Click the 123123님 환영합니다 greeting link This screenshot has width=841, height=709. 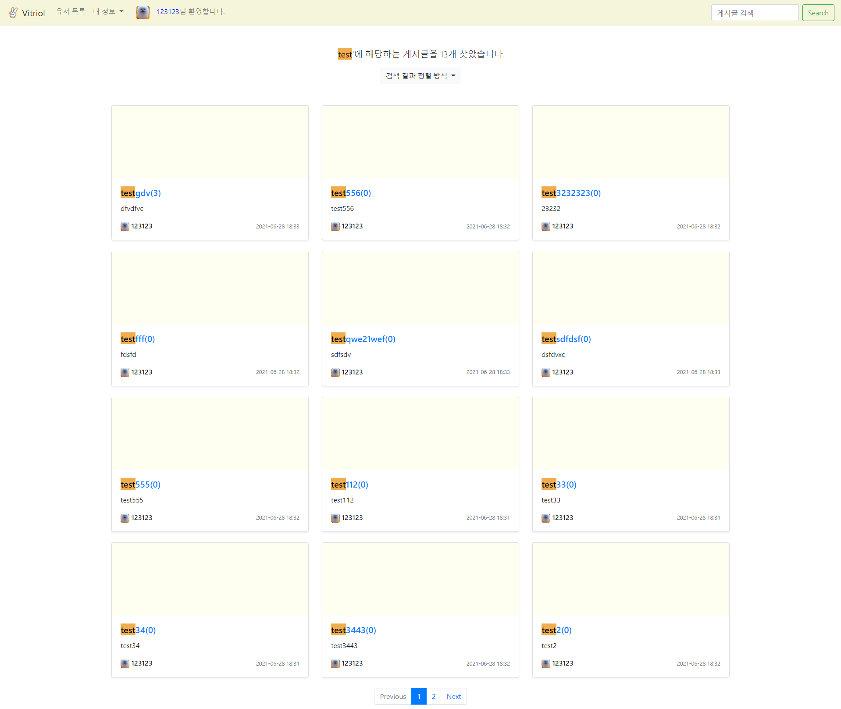point(190,12)
